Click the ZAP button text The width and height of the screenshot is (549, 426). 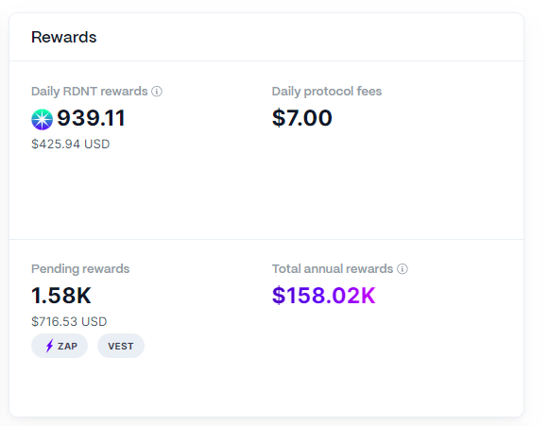[x=68, y=347]
